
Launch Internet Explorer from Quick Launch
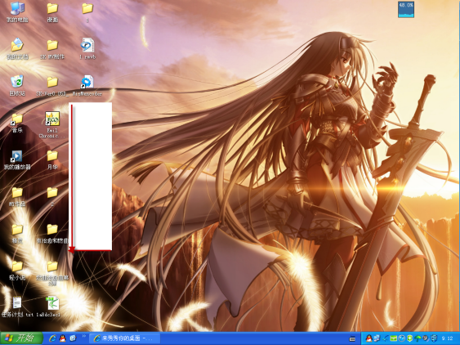(x=52, y=338)
